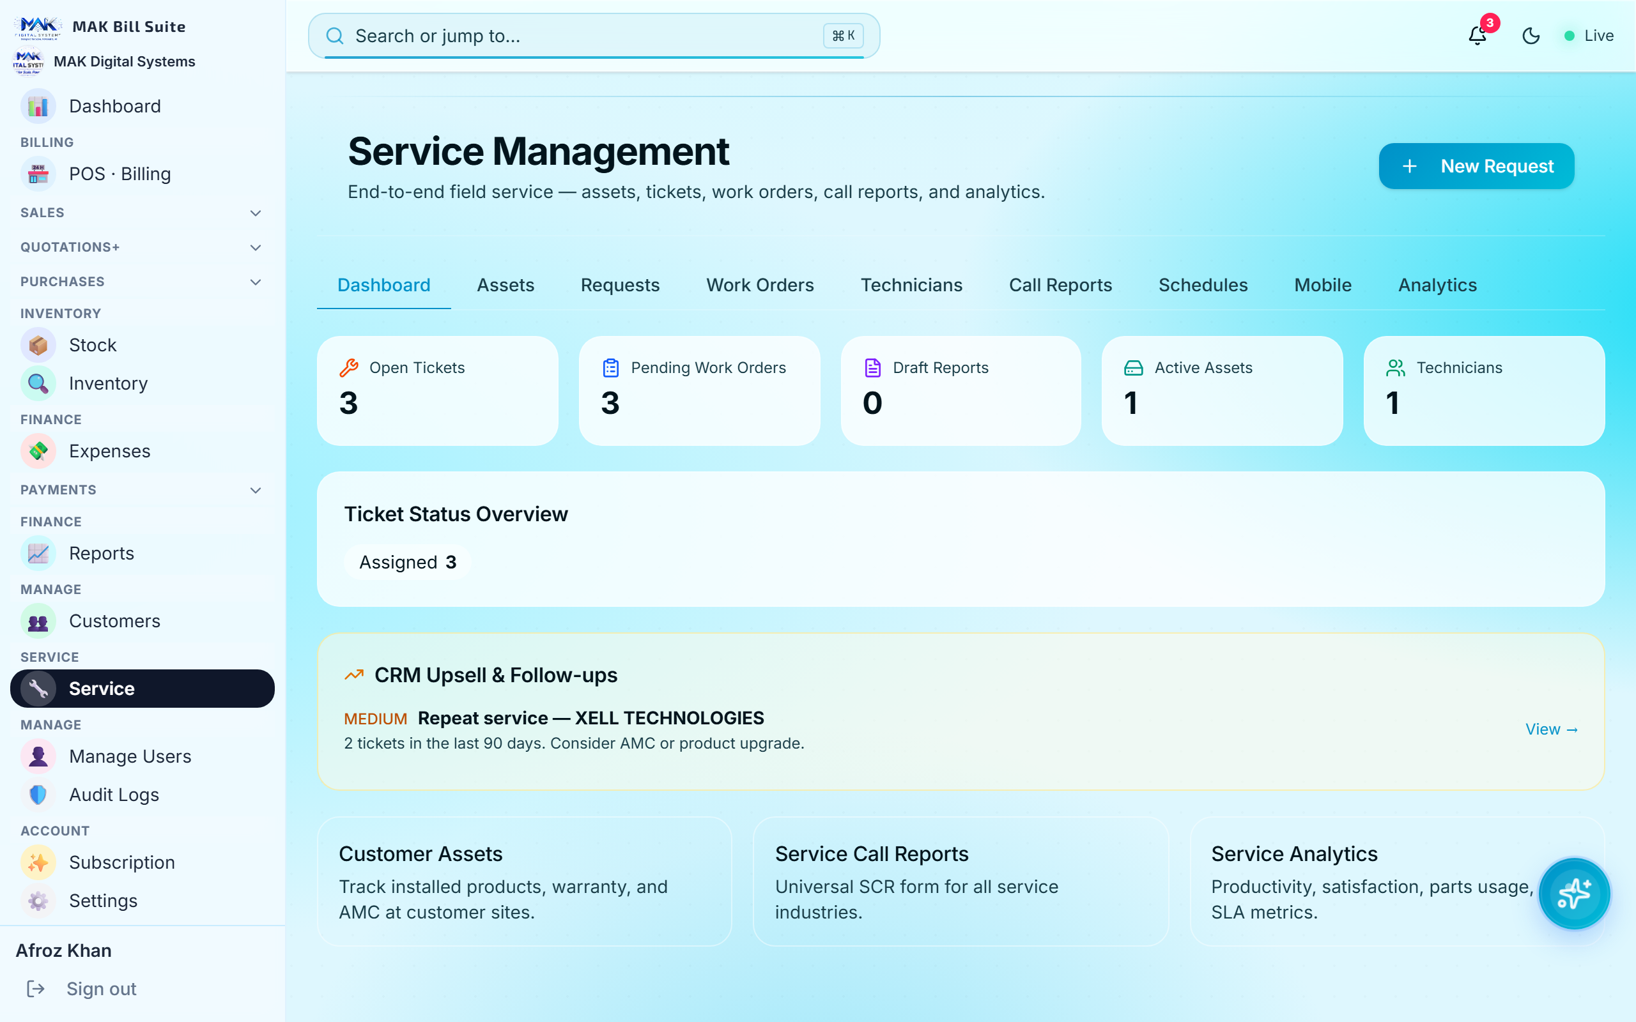Switch to the Work Orders tab
Image resolution: width=1636 pixels, height=1022 pixels.
pyautogui.click(x=760, y=286)
